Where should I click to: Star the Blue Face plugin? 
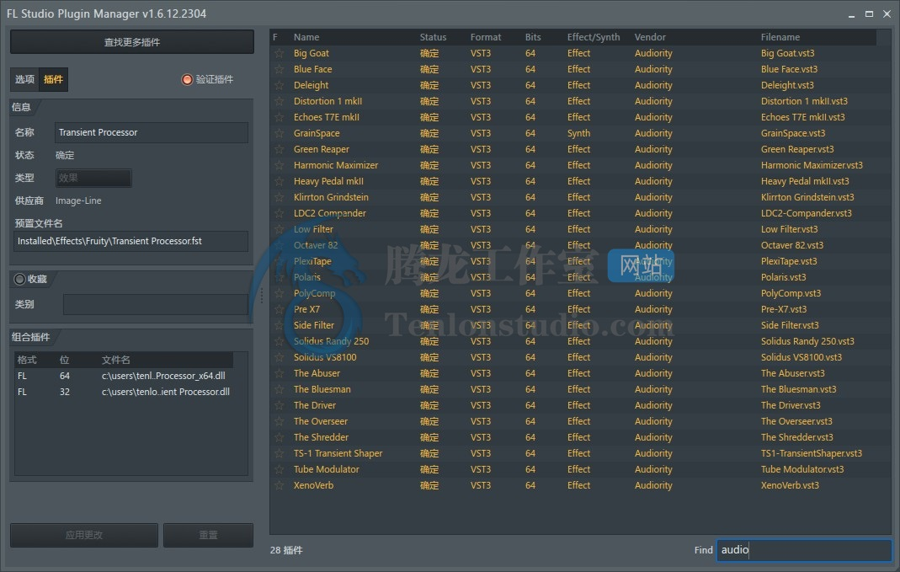279,69
